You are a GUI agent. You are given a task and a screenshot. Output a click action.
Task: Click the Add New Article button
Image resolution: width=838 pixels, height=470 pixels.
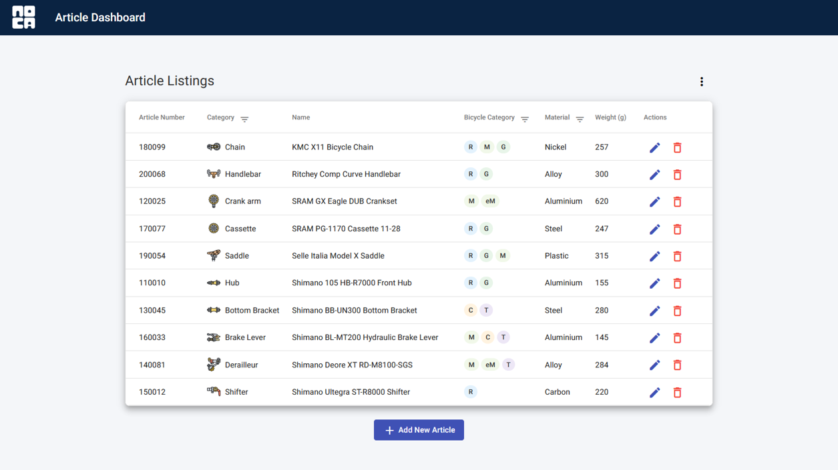click(419, 430)
